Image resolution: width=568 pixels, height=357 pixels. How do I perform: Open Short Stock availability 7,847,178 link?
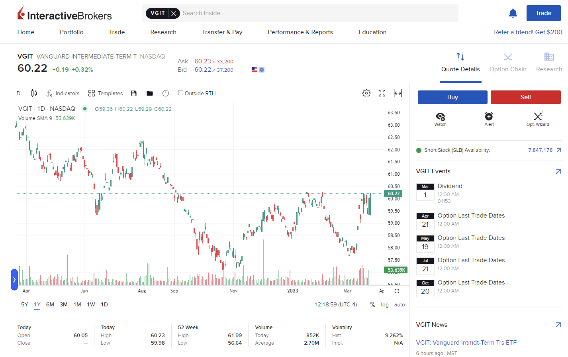541,150
